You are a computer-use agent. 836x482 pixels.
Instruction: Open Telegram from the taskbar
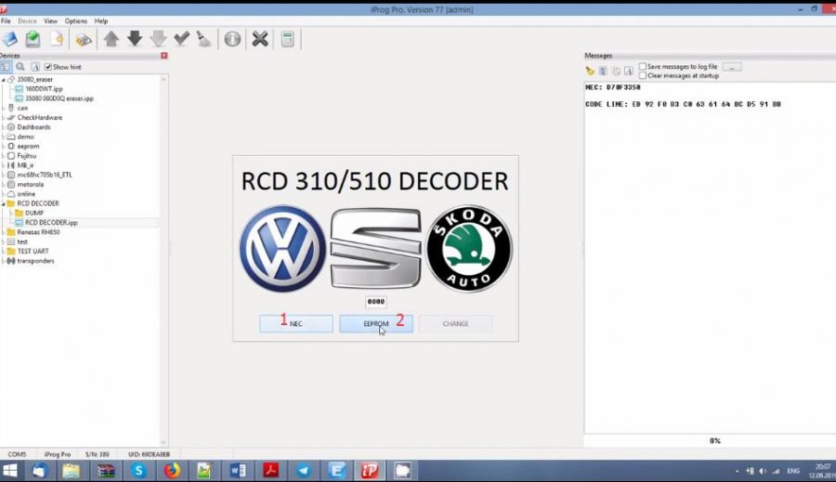click(304, 471)
